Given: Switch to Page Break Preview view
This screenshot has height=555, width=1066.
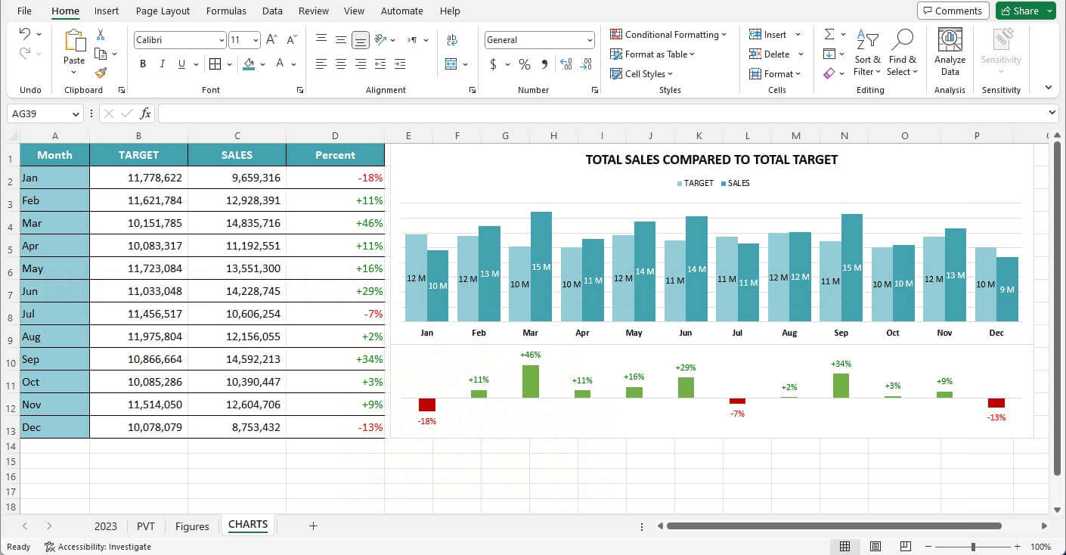Looking at the screenshot, I should (x=905, y=546).
